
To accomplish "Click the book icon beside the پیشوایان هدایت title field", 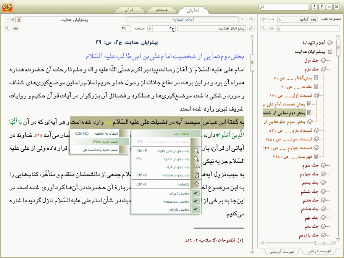I will click(x=251, y=29).
